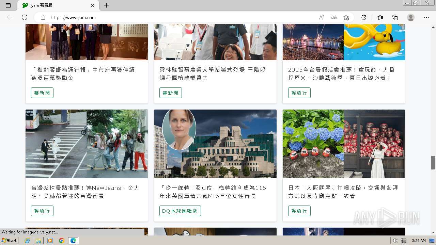Minimize the browser window

pos(407,3)
